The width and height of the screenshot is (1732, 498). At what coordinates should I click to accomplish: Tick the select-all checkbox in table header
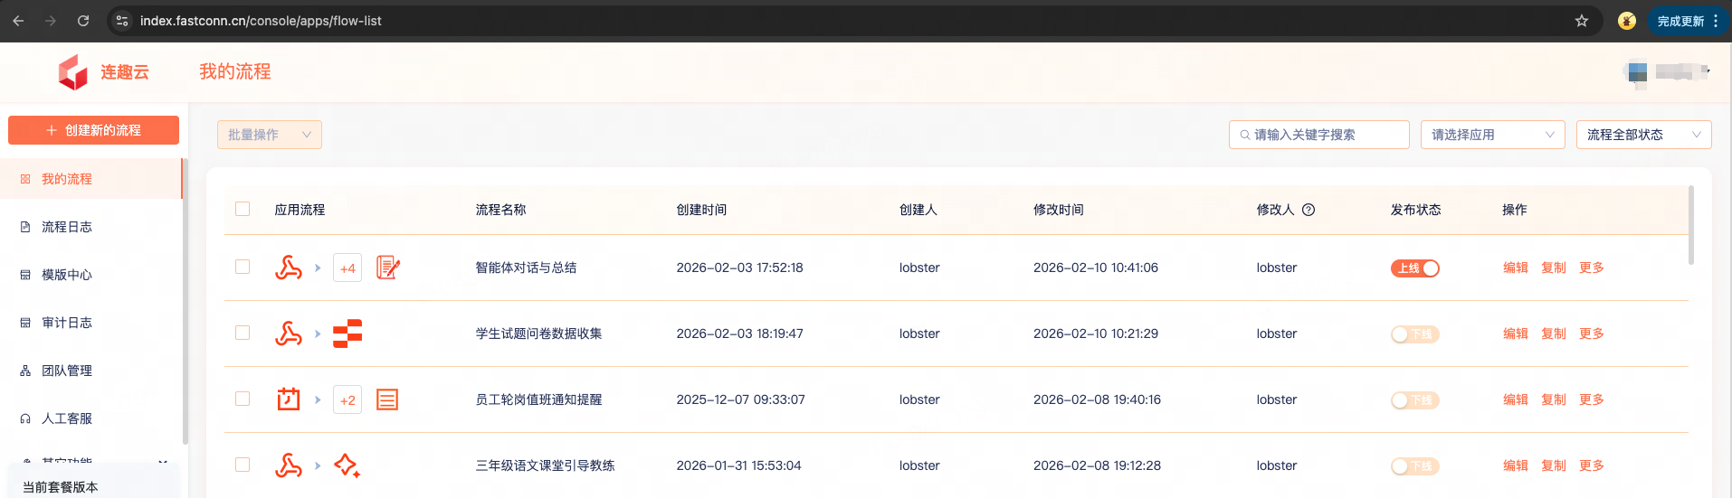[243, 209]
